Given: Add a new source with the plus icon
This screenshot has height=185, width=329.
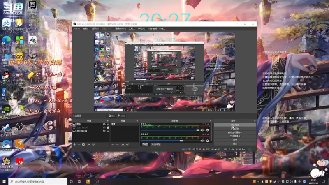Looking at the screenshot, I should click(x=74, y=145).
